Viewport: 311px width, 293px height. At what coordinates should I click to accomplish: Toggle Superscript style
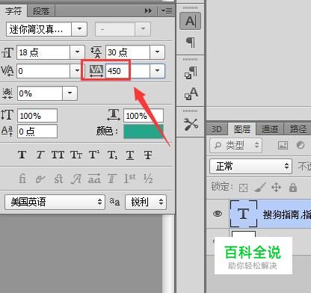point(94,155)
